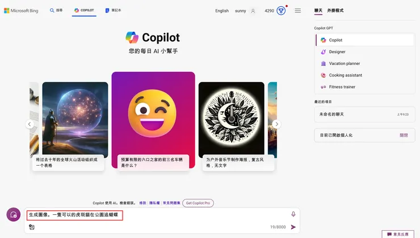Open the rewards medal icon
This screenshot has height=238, width=420.
click(281, 11)
